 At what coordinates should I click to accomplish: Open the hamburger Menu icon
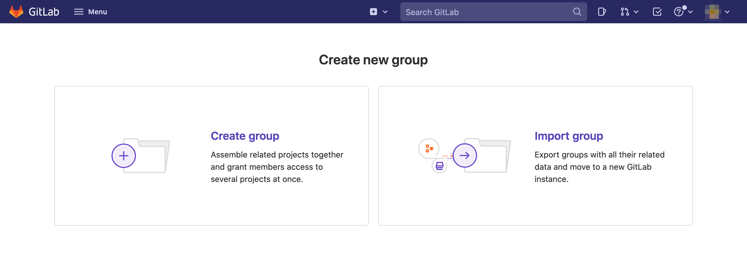click(x=78, y=12)
